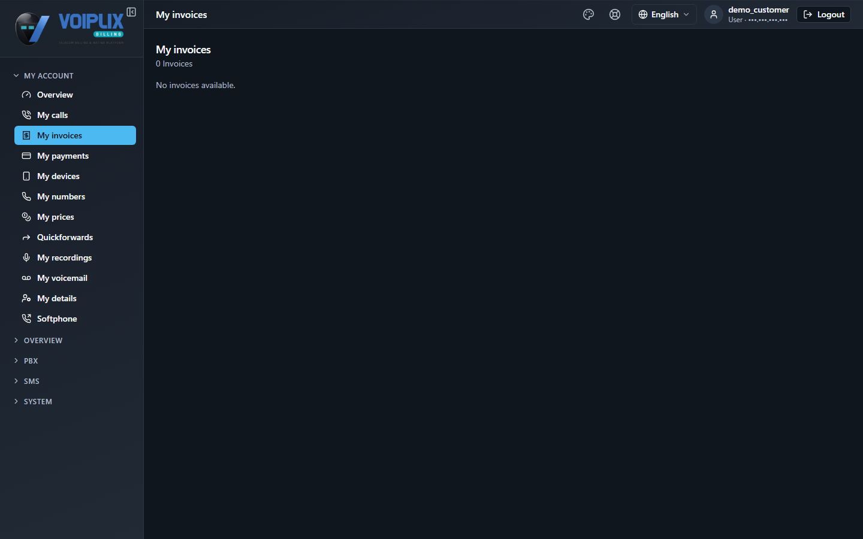Open the English language dropdown

pyautogui.click(x=664, y=14)
